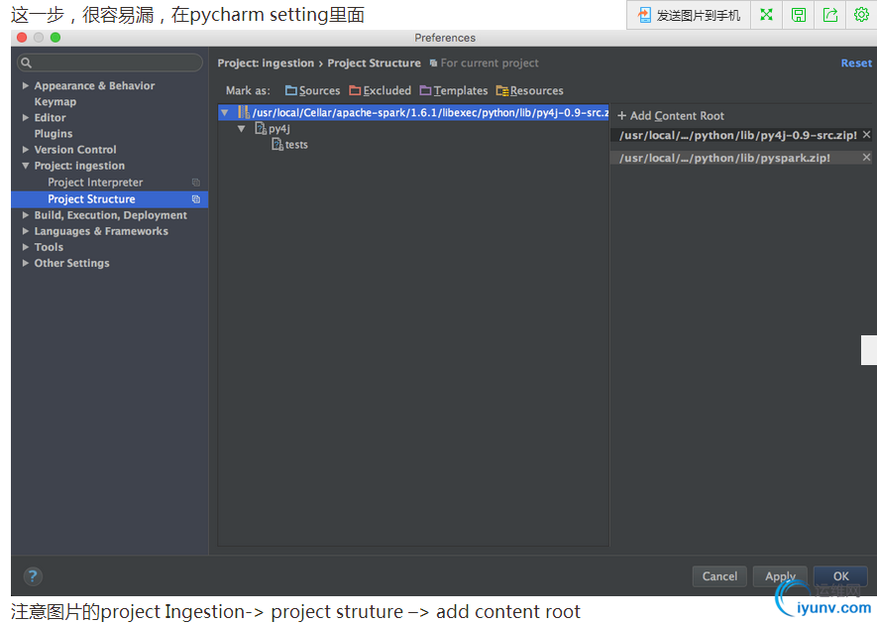Image resolution: width=877 pixels, height=624 pixels.
Task: Click Add Content Root
Action: [671, 116]
